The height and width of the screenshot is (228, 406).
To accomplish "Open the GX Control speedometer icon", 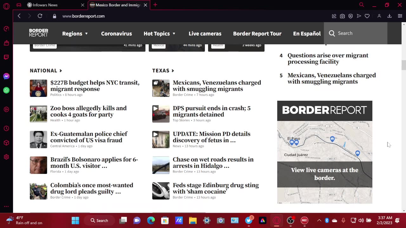I will tap(6, 29).
